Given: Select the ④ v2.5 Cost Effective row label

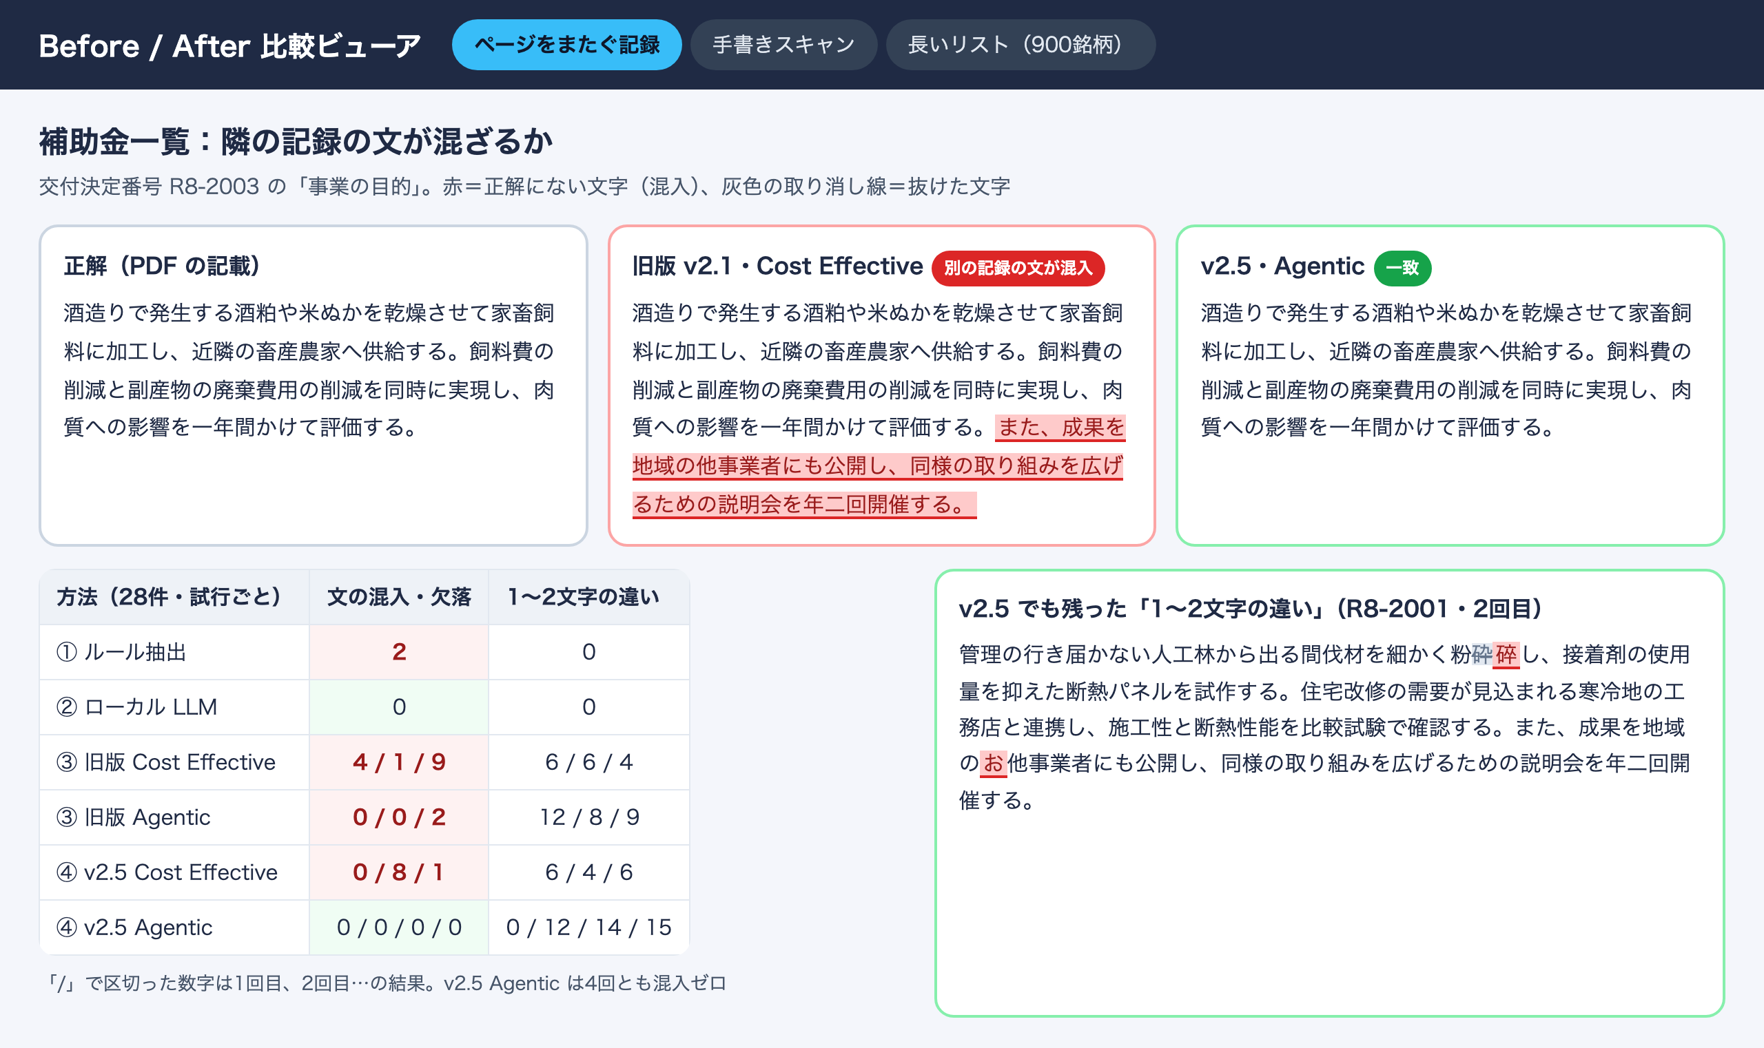Looking at the screenshot, I should [174, 872].
